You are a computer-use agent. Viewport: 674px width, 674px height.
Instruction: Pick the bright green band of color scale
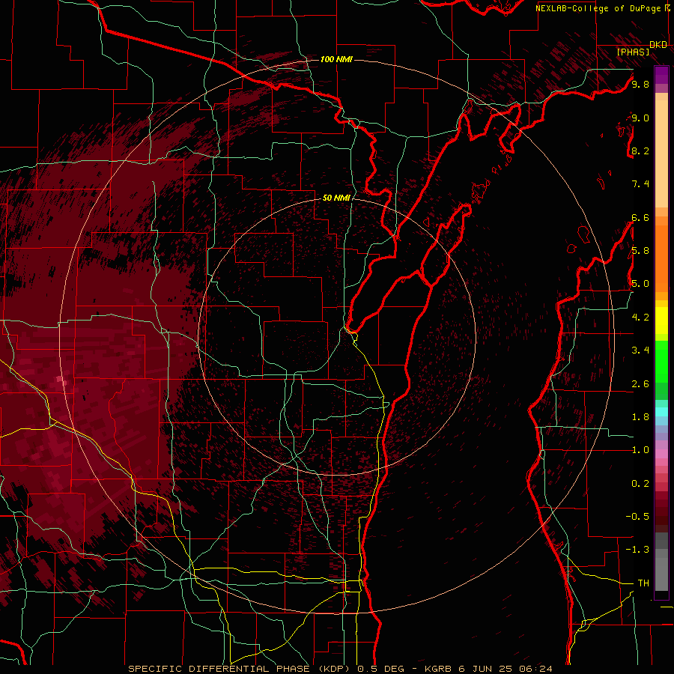(x=661, y=361)
